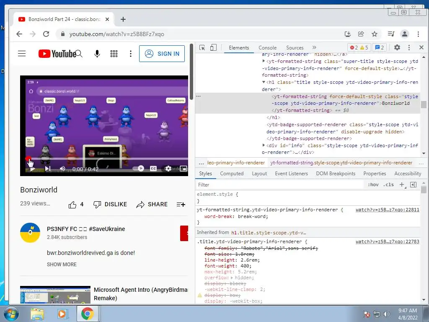Image resolution: width=429 pixels, height=322 pixels.
Task: Open Windows Explorer from taskbar
Action: coord(37,314)
